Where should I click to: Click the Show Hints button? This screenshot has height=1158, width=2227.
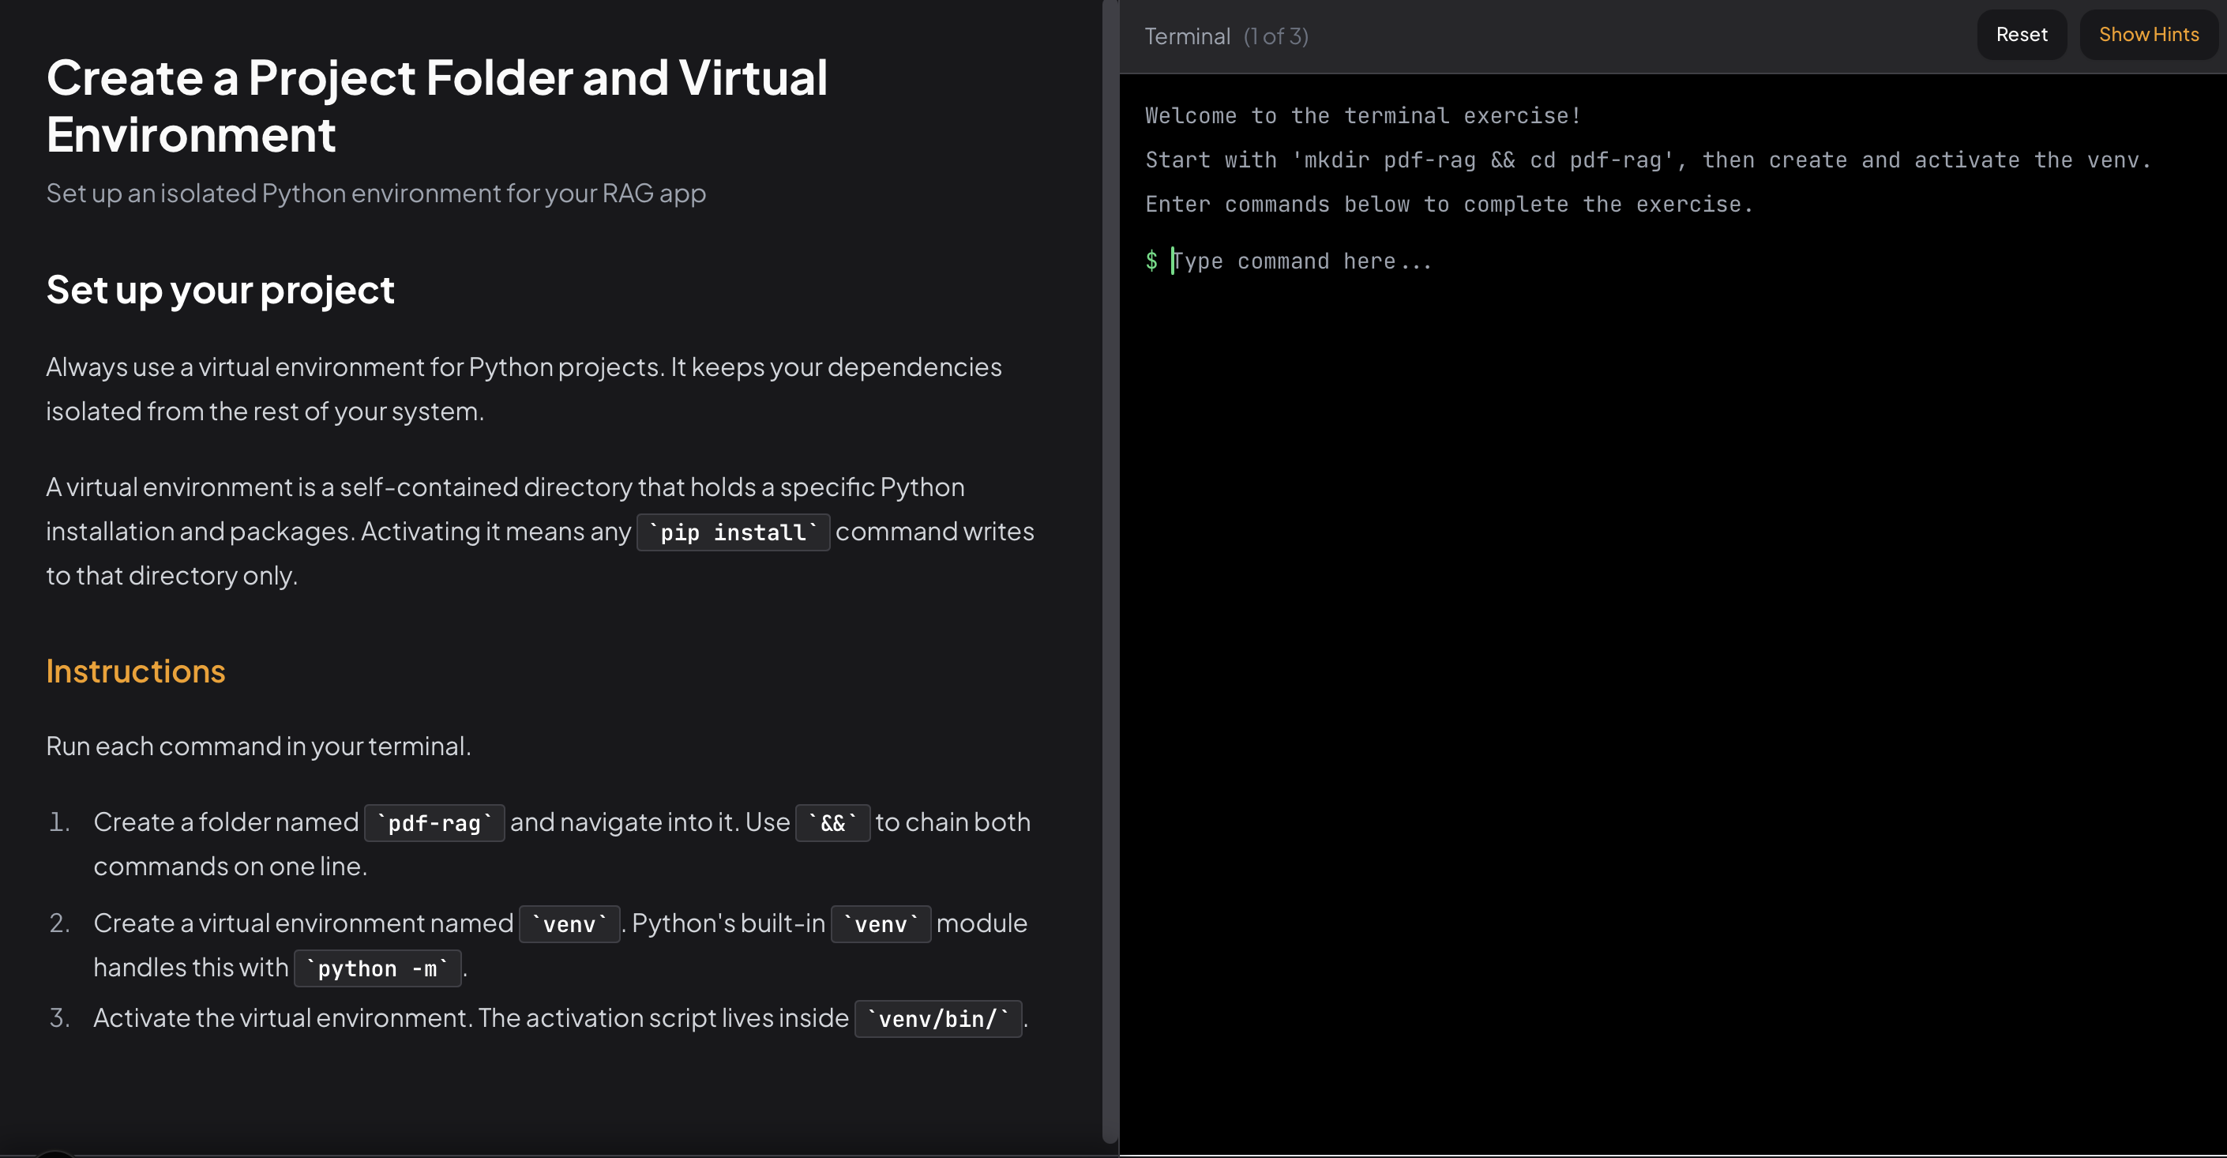point(2147,35)
